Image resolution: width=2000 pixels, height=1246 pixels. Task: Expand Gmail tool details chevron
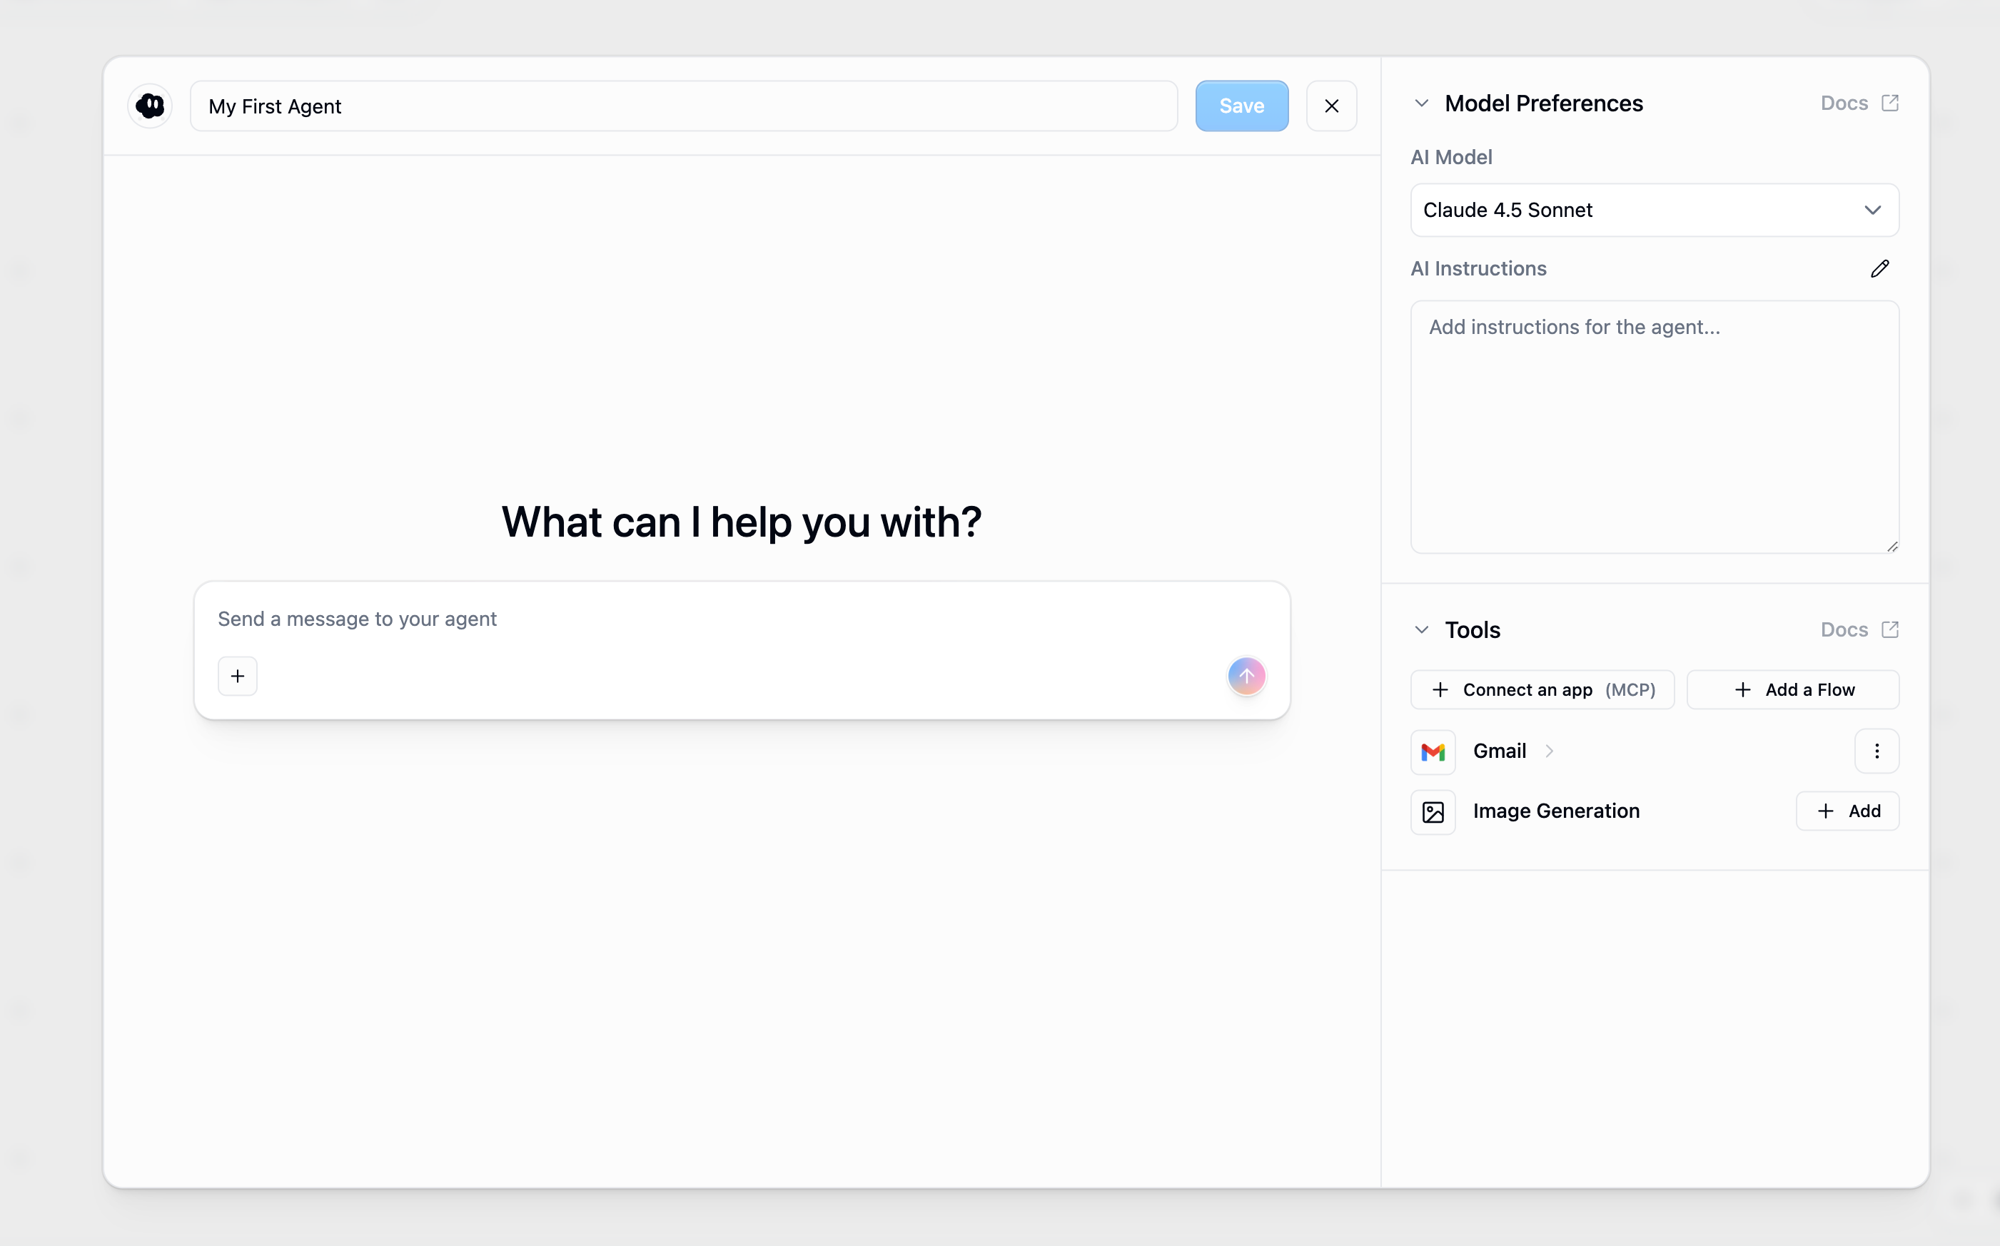click(x=1549, y=751)
